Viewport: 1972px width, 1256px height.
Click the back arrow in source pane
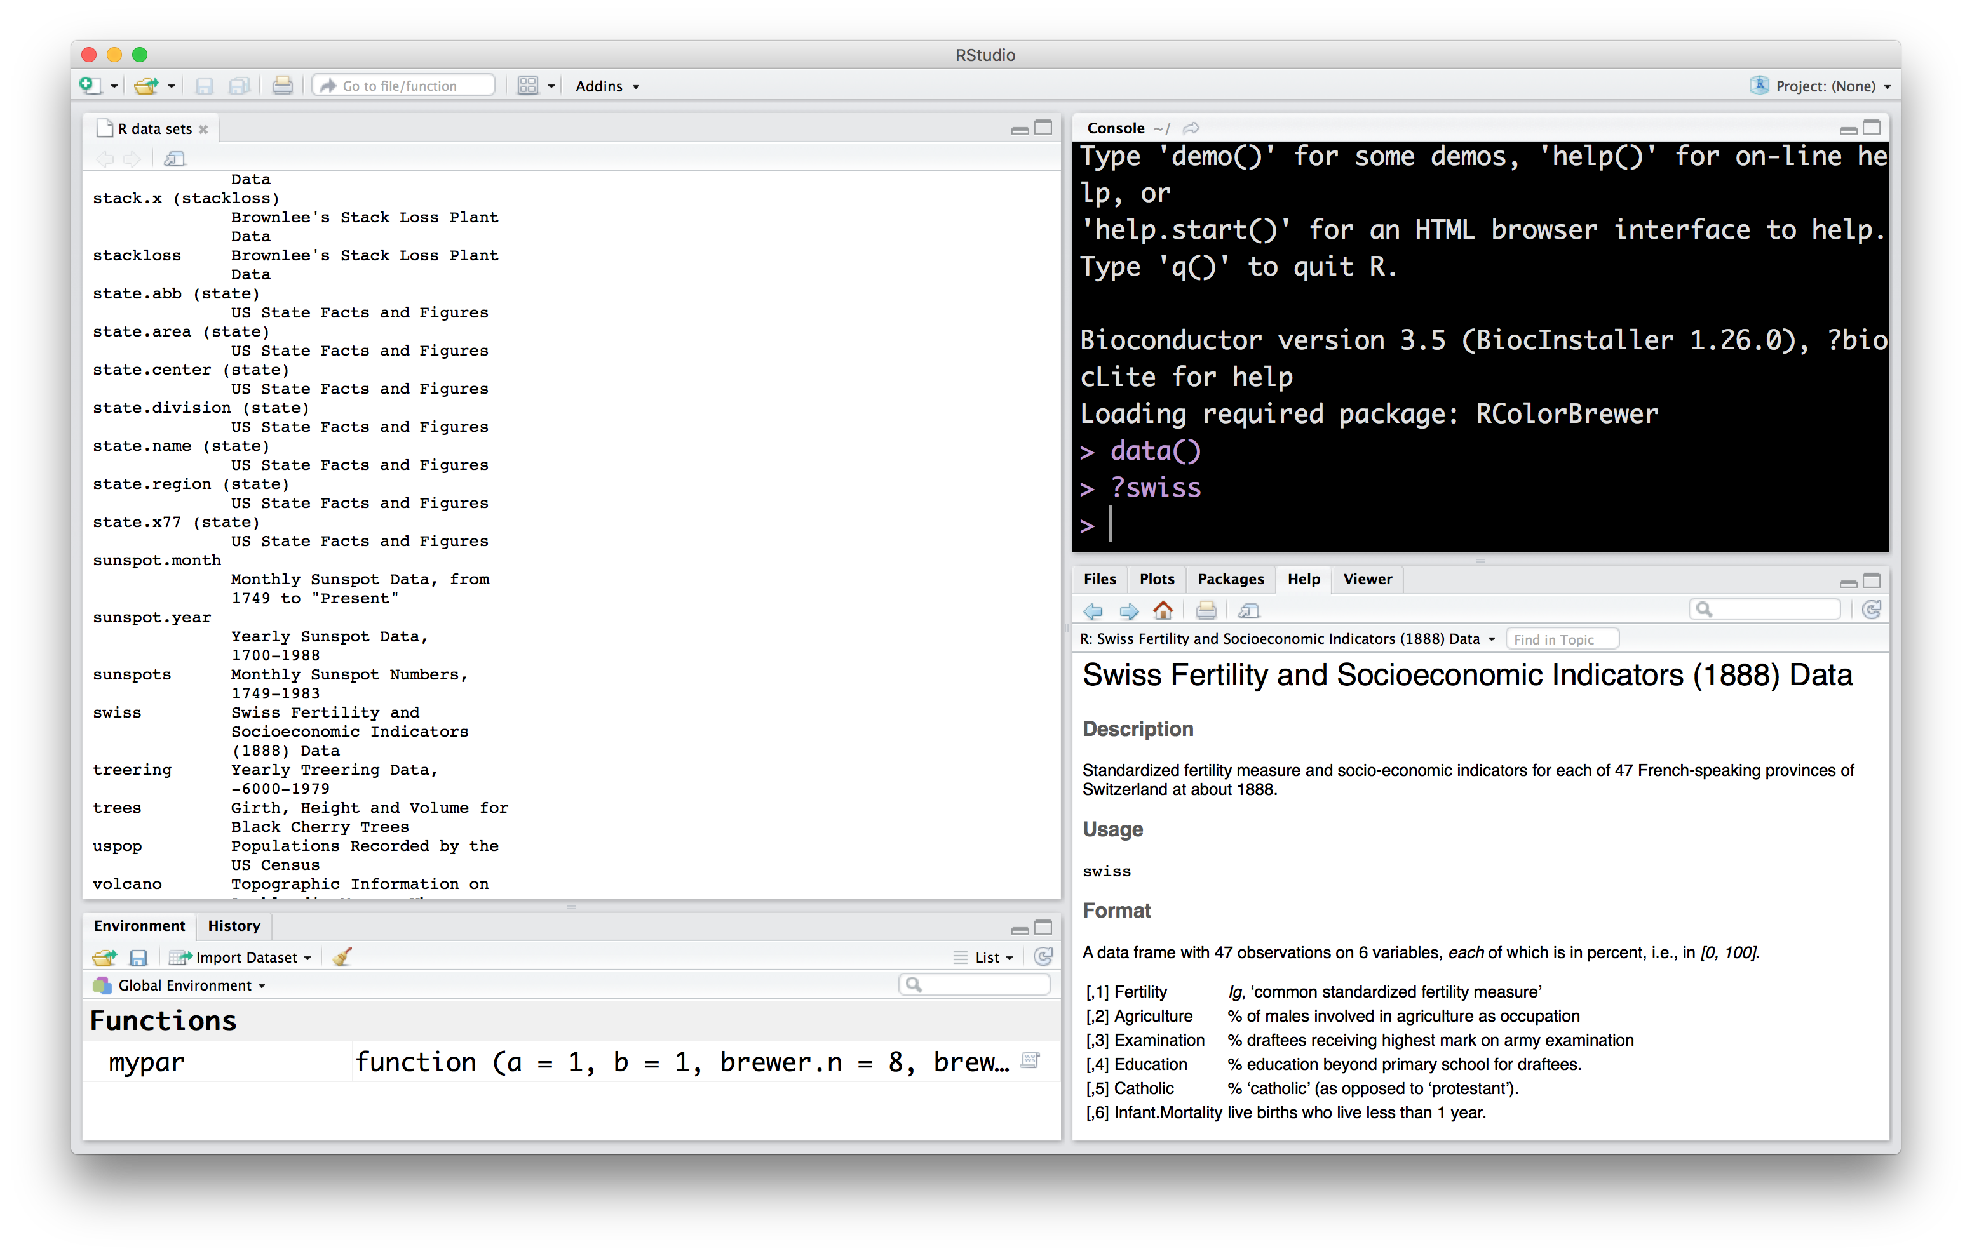point(105,159)
